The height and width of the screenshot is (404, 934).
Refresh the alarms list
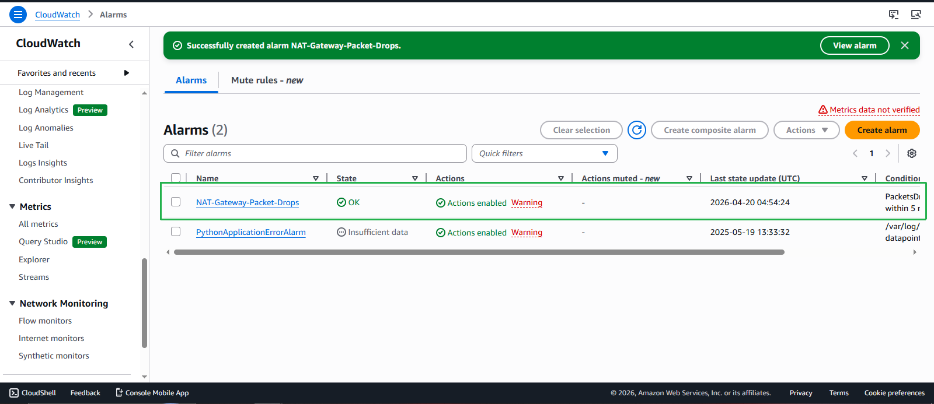[637, 130]
